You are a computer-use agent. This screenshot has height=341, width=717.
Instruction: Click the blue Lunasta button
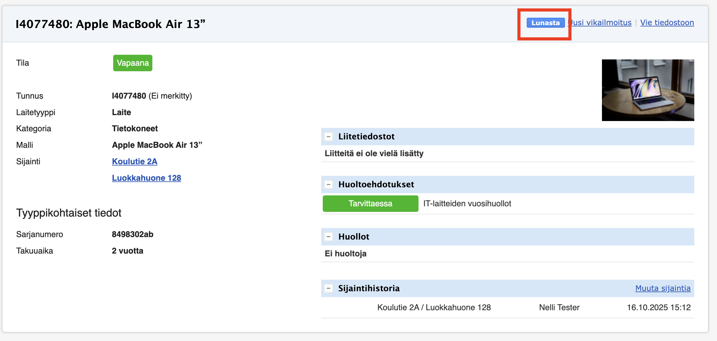tap(545, 23)
